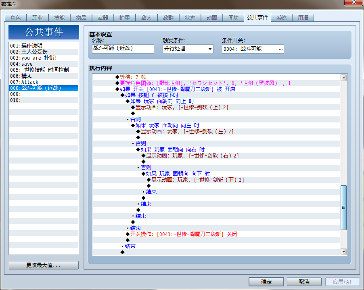Select common event 004:save
The width and height of the screenshot is (364, 290).
pyautogui.click(x=44, y=64)
